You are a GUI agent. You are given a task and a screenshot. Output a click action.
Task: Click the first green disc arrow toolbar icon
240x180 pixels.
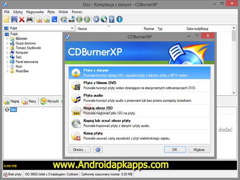coord(79,20)
